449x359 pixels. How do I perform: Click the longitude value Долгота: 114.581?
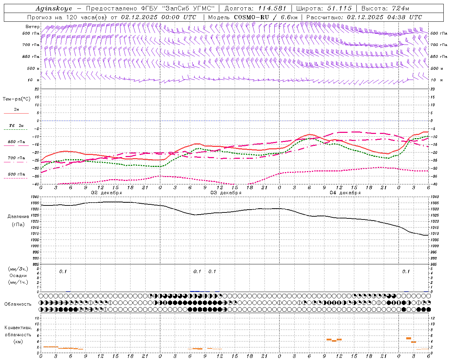click(255, 8)
